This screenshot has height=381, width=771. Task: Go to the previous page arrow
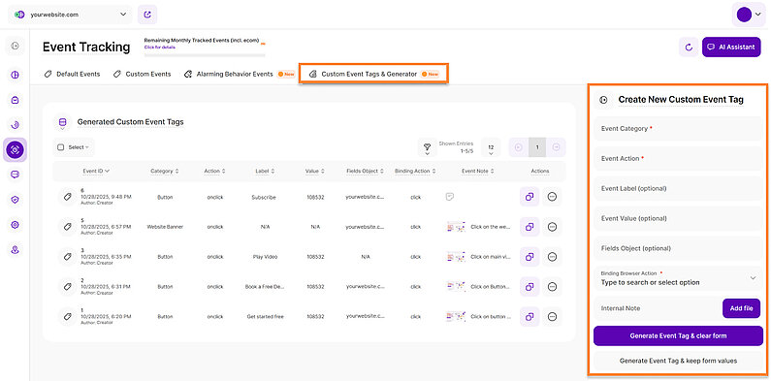518,147
